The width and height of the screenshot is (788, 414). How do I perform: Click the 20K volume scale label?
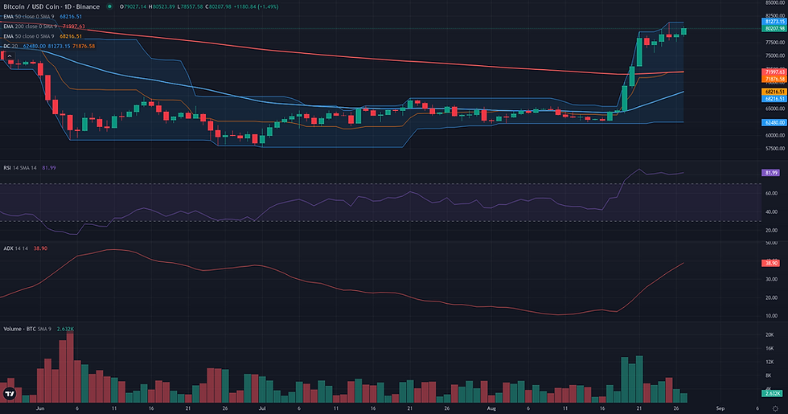tap(770, 334)
